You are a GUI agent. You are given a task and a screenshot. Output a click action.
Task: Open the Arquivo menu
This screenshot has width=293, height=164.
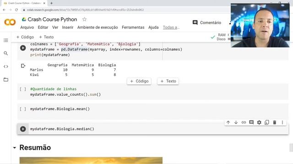coord(27,27)
